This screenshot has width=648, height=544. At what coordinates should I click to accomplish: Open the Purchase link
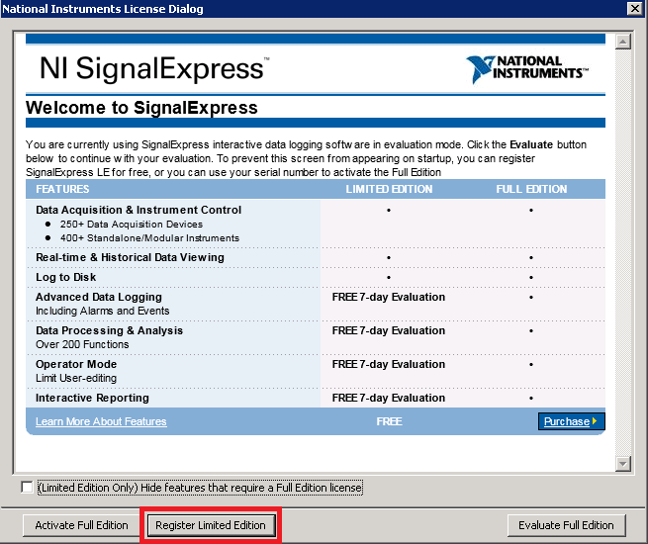(571, 421)
